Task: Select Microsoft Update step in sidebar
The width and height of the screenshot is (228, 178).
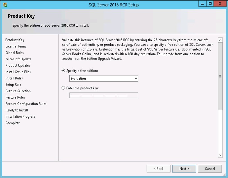Action: point(18,59)
